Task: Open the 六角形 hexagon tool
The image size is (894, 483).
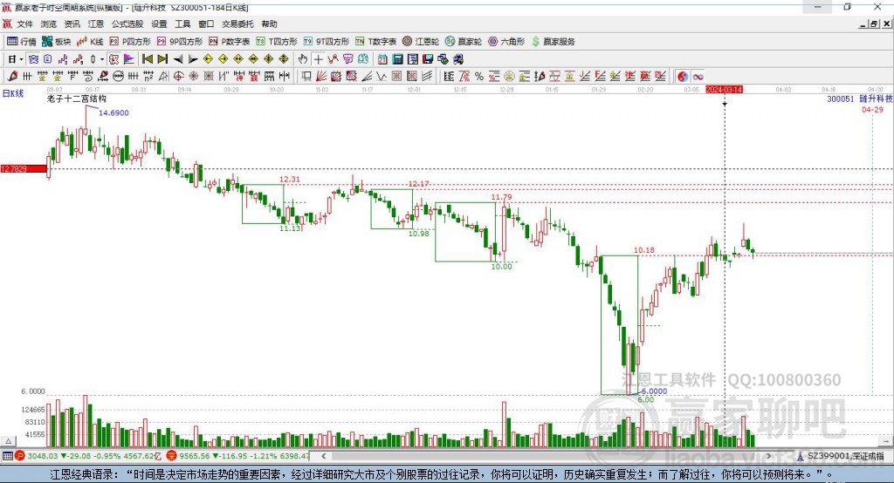Action: coord(505,42)
